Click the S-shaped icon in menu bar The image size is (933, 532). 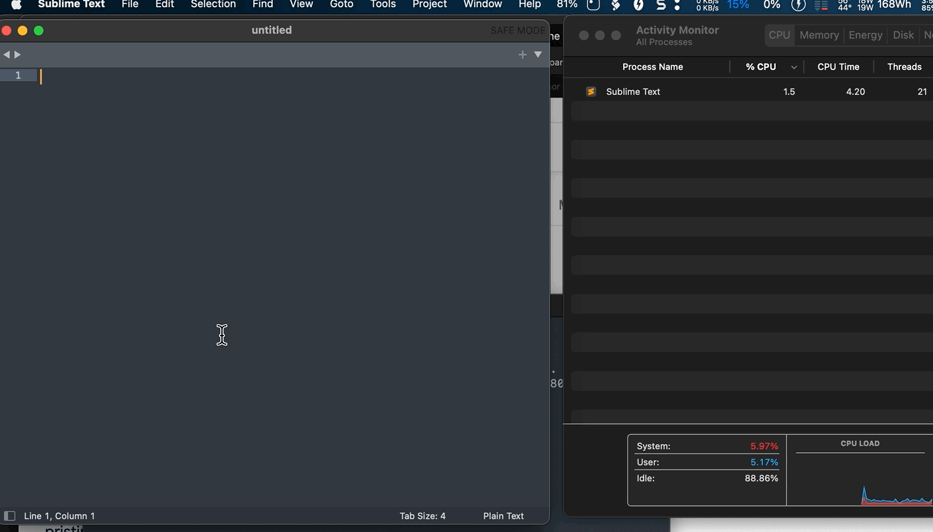(660, 5)
